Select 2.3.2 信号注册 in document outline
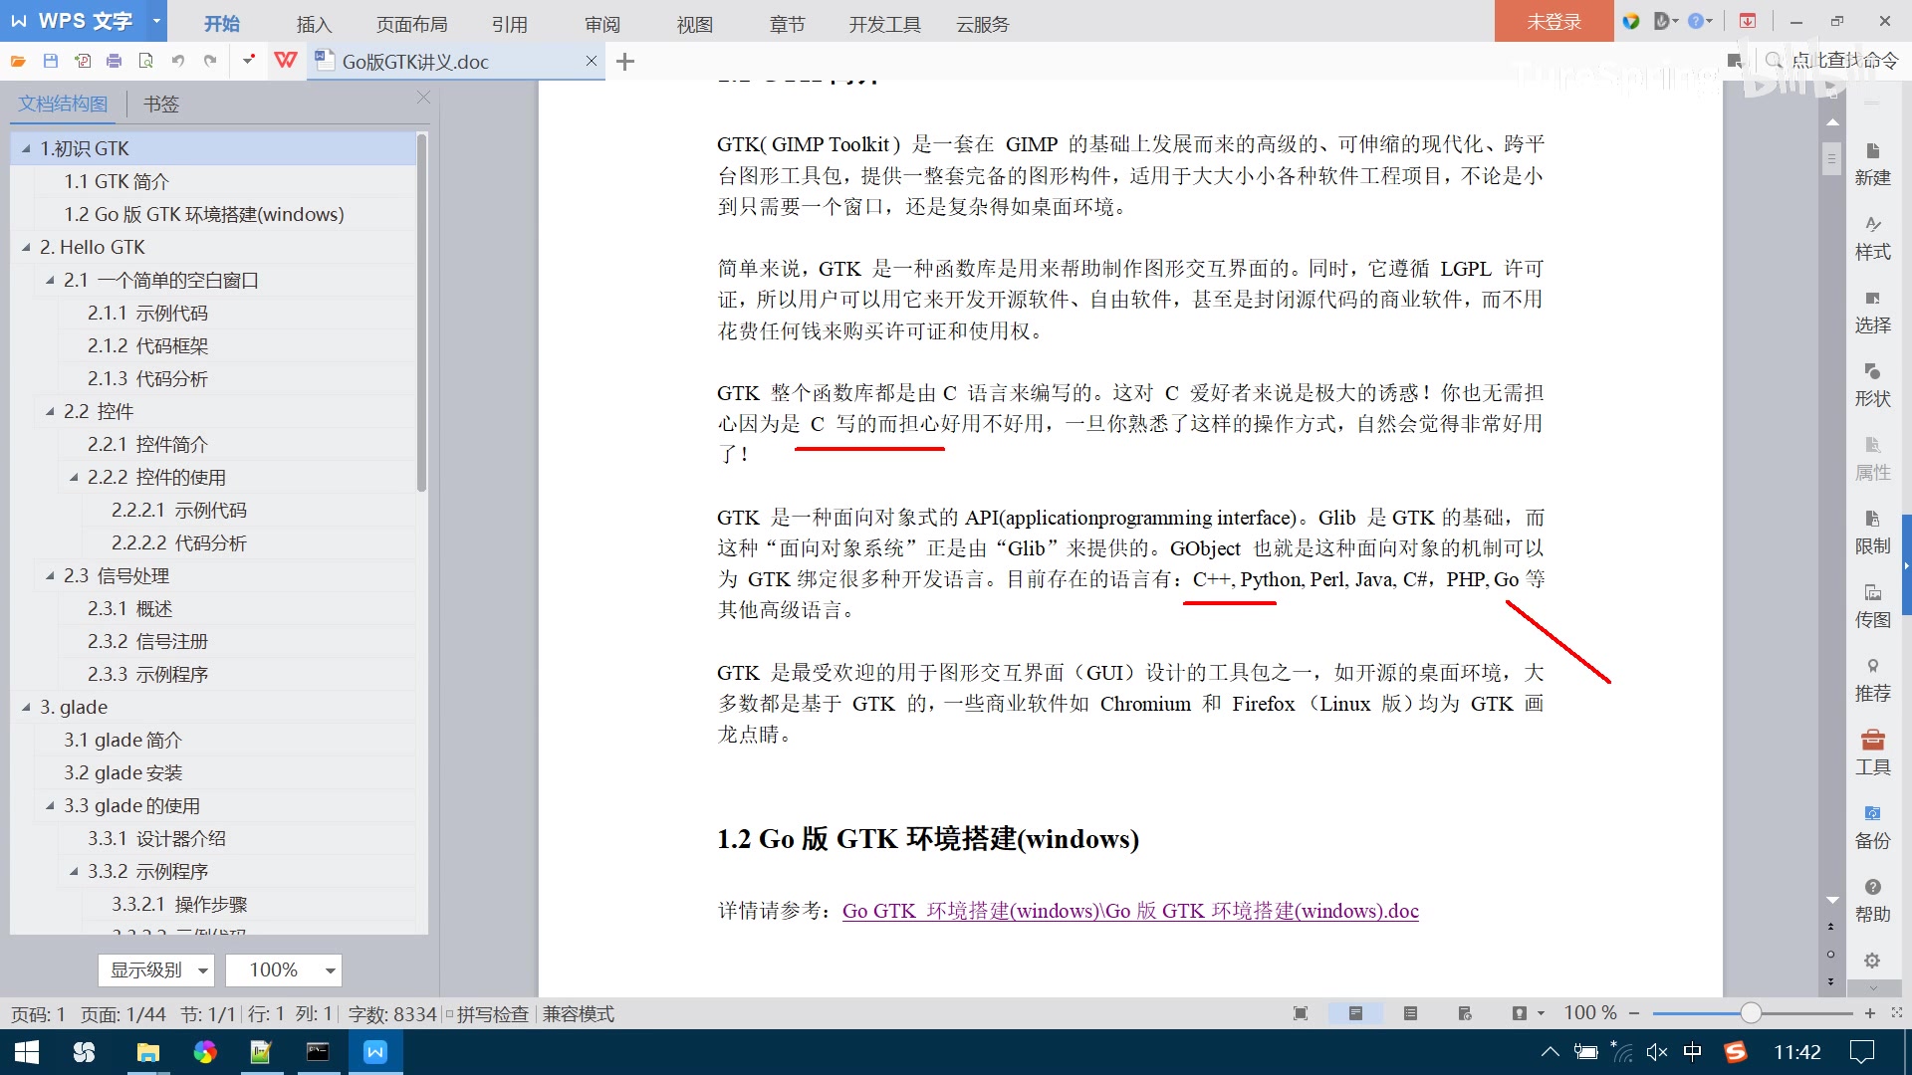1912x1075 pixels. coord(147,641)
